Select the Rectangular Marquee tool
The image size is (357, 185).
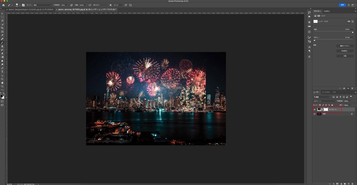tap(2, 17)
